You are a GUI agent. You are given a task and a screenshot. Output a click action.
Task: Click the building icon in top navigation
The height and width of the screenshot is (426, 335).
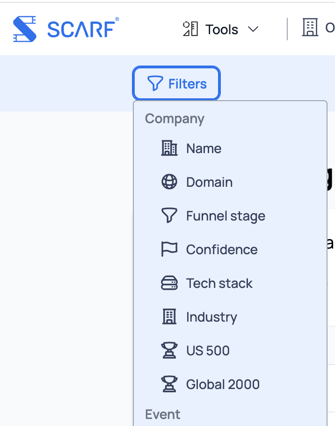(x=310, y=29)
